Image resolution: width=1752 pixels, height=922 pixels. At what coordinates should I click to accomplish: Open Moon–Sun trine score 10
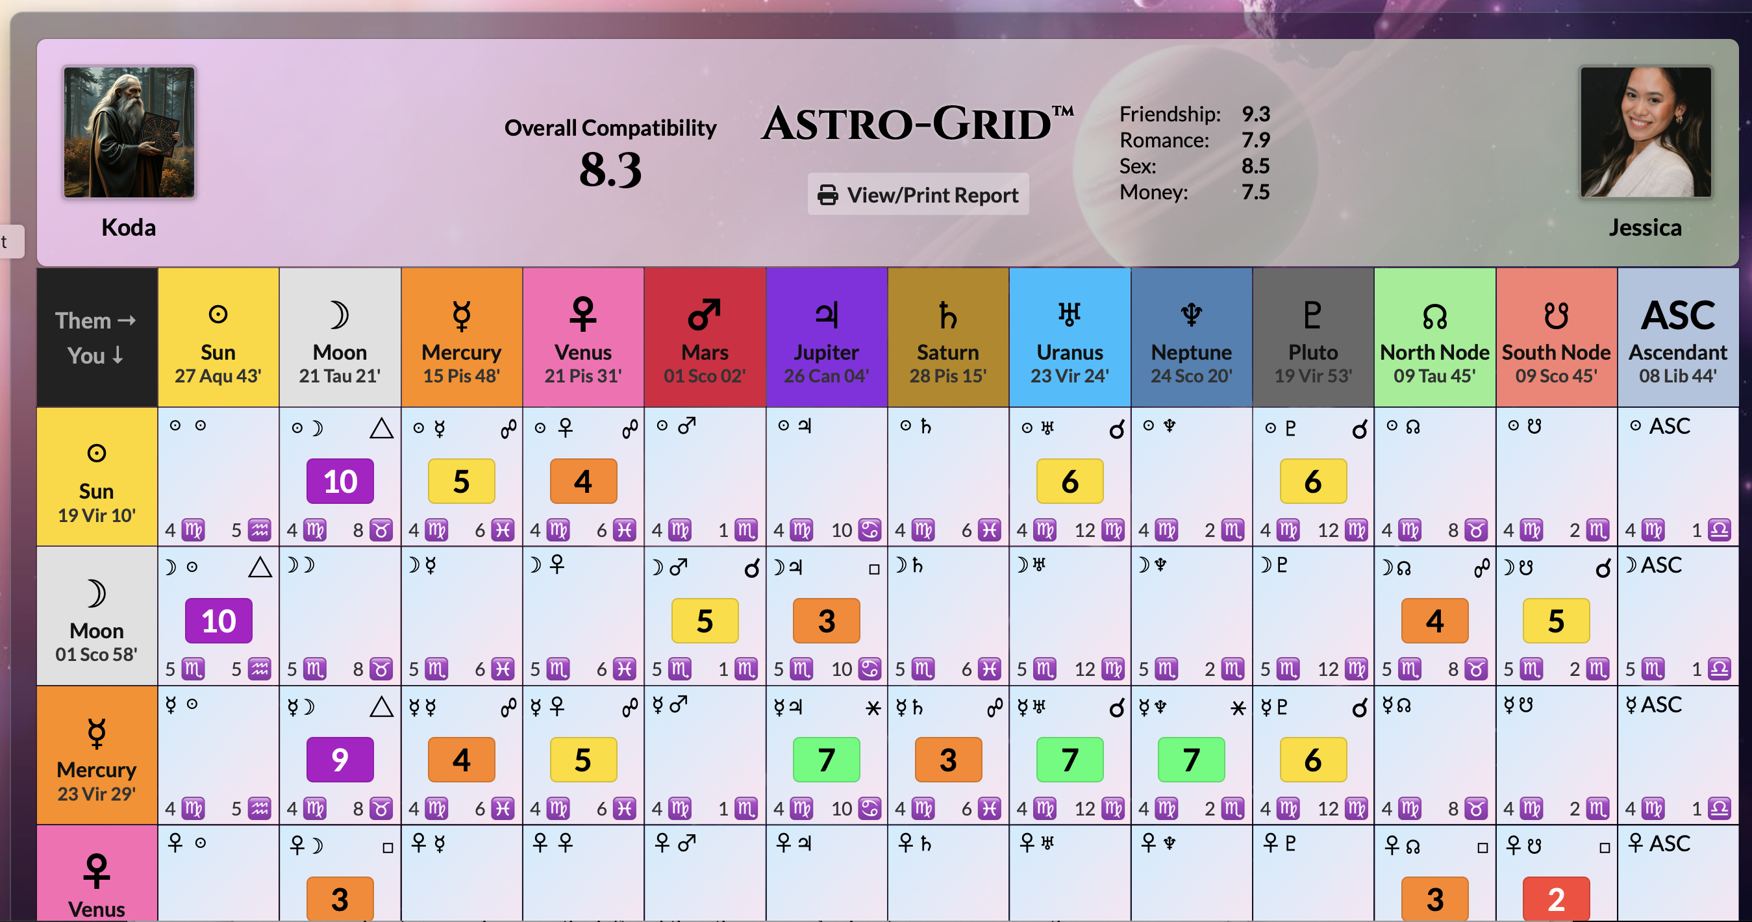(218, 621)
